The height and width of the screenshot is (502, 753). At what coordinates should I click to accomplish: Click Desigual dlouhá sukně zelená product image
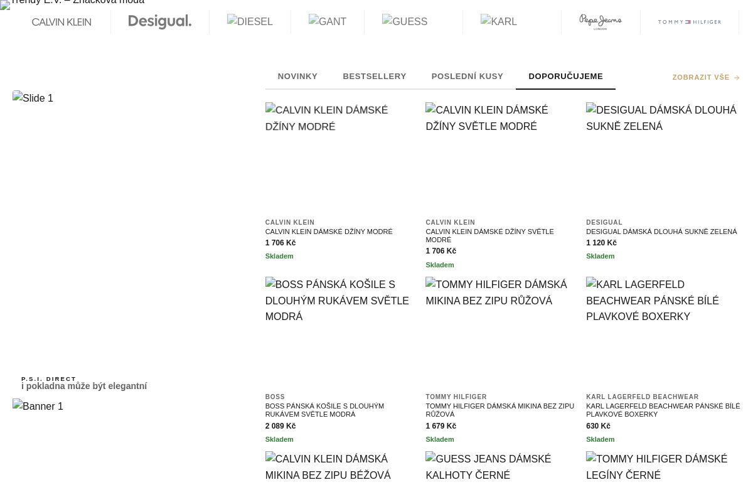(663, 157)
